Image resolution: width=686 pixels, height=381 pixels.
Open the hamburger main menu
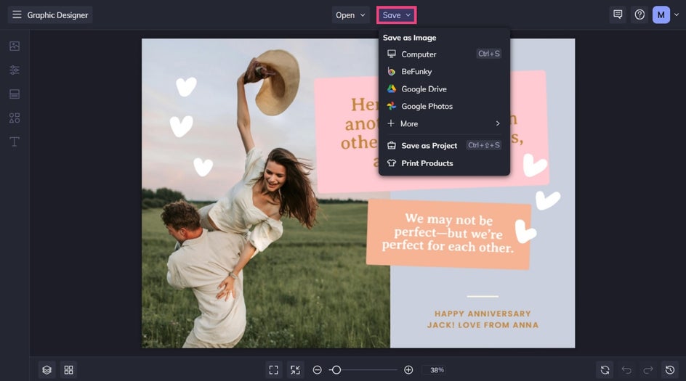tap(17, 15)
